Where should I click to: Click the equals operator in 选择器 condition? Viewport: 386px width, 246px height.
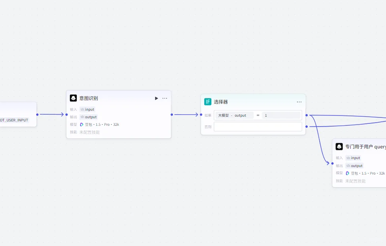tap(258, 115)
